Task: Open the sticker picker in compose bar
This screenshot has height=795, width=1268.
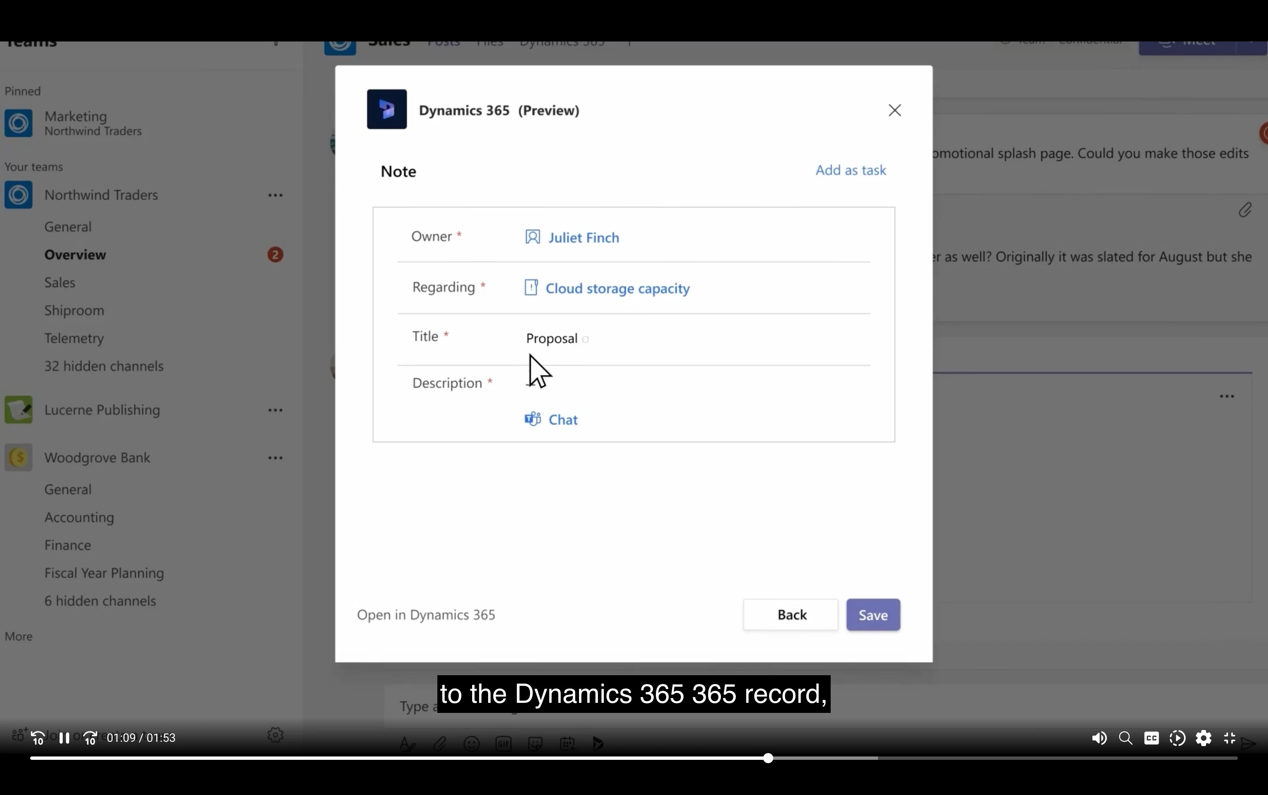Action: (x=535, y=743)
